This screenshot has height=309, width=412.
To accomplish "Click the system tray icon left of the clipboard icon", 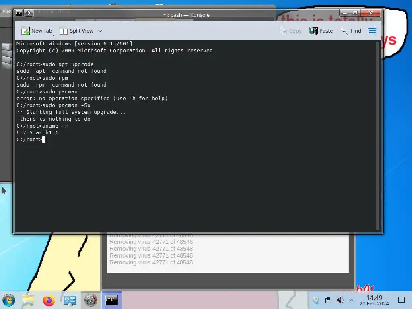I will click(x=316, y=300).
